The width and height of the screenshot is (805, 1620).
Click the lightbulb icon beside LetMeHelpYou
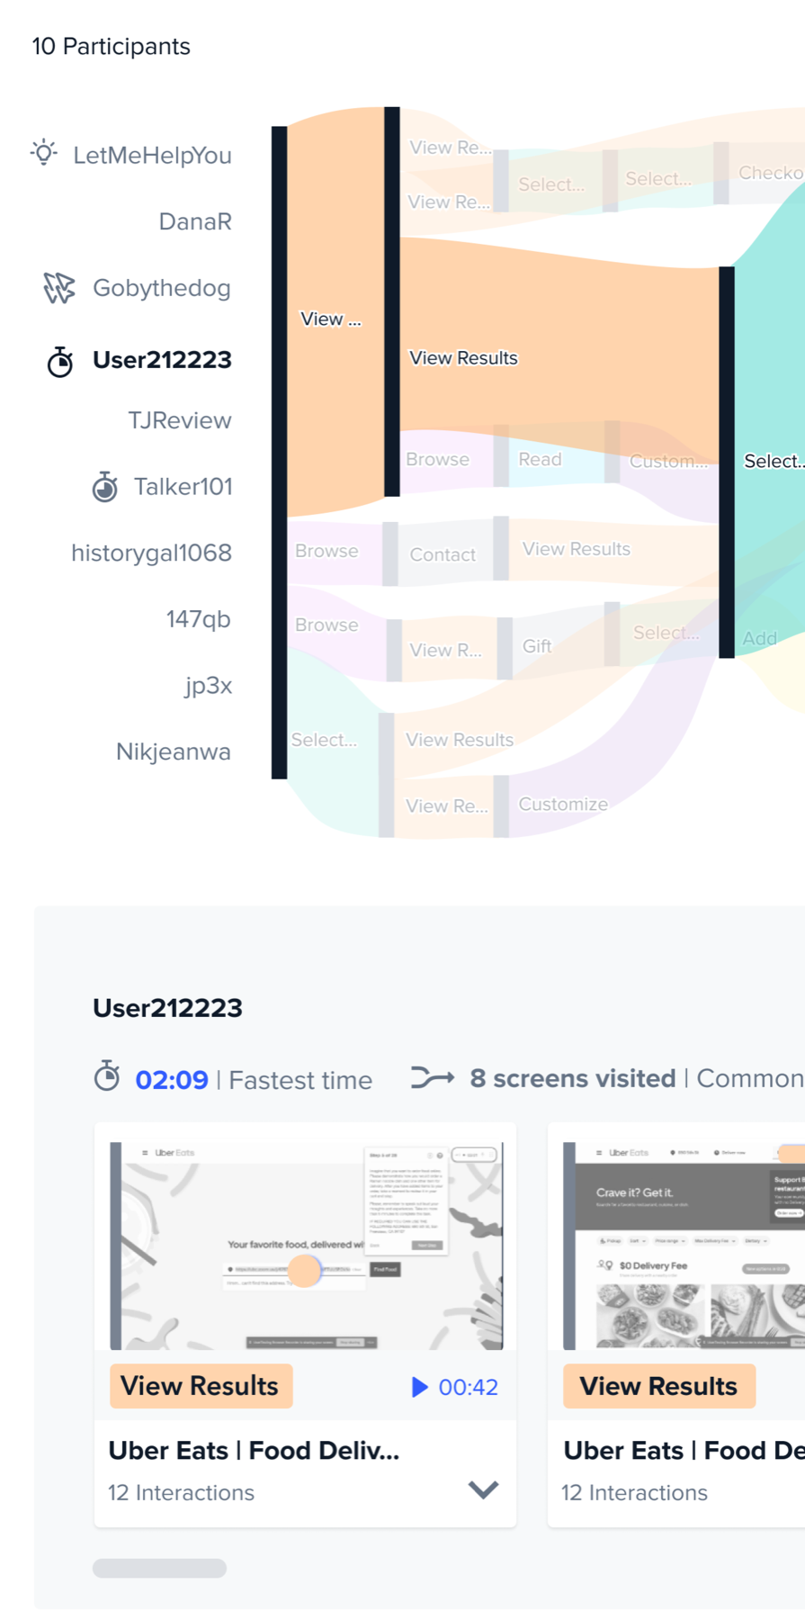[x=44, y=153]
